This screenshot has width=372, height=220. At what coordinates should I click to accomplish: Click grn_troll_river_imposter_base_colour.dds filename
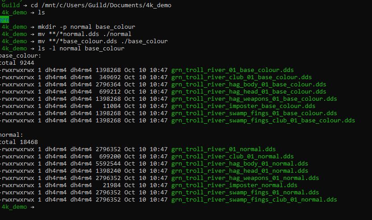(x=243, y=106)
